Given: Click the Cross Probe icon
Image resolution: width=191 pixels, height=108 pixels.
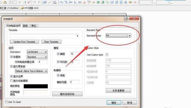Looking at the screenshot, I should click(x=49, y=2).
